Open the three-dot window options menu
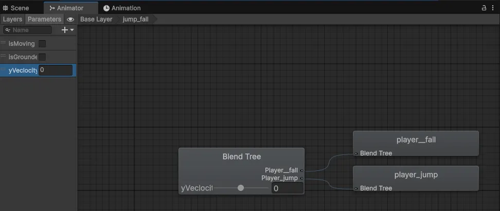The image size is (500, 211). pyautogui.click(x=493, y=8)
